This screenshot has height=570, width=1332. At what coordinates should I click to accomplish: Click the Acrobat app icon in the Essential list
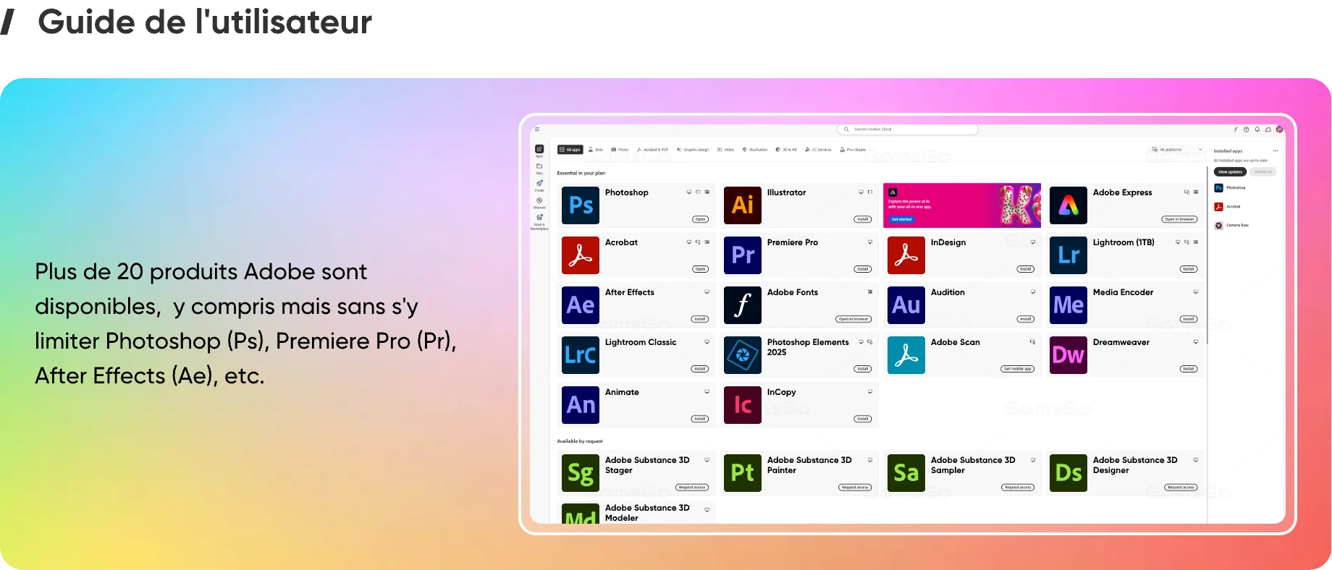pyautogui.click(x=581, y=255)
